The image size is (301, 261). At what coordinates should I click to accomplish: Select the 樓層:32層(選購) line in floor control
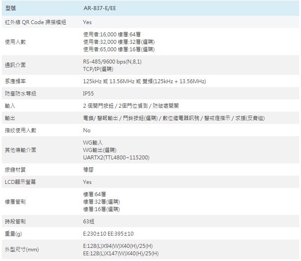pos(101,202)
